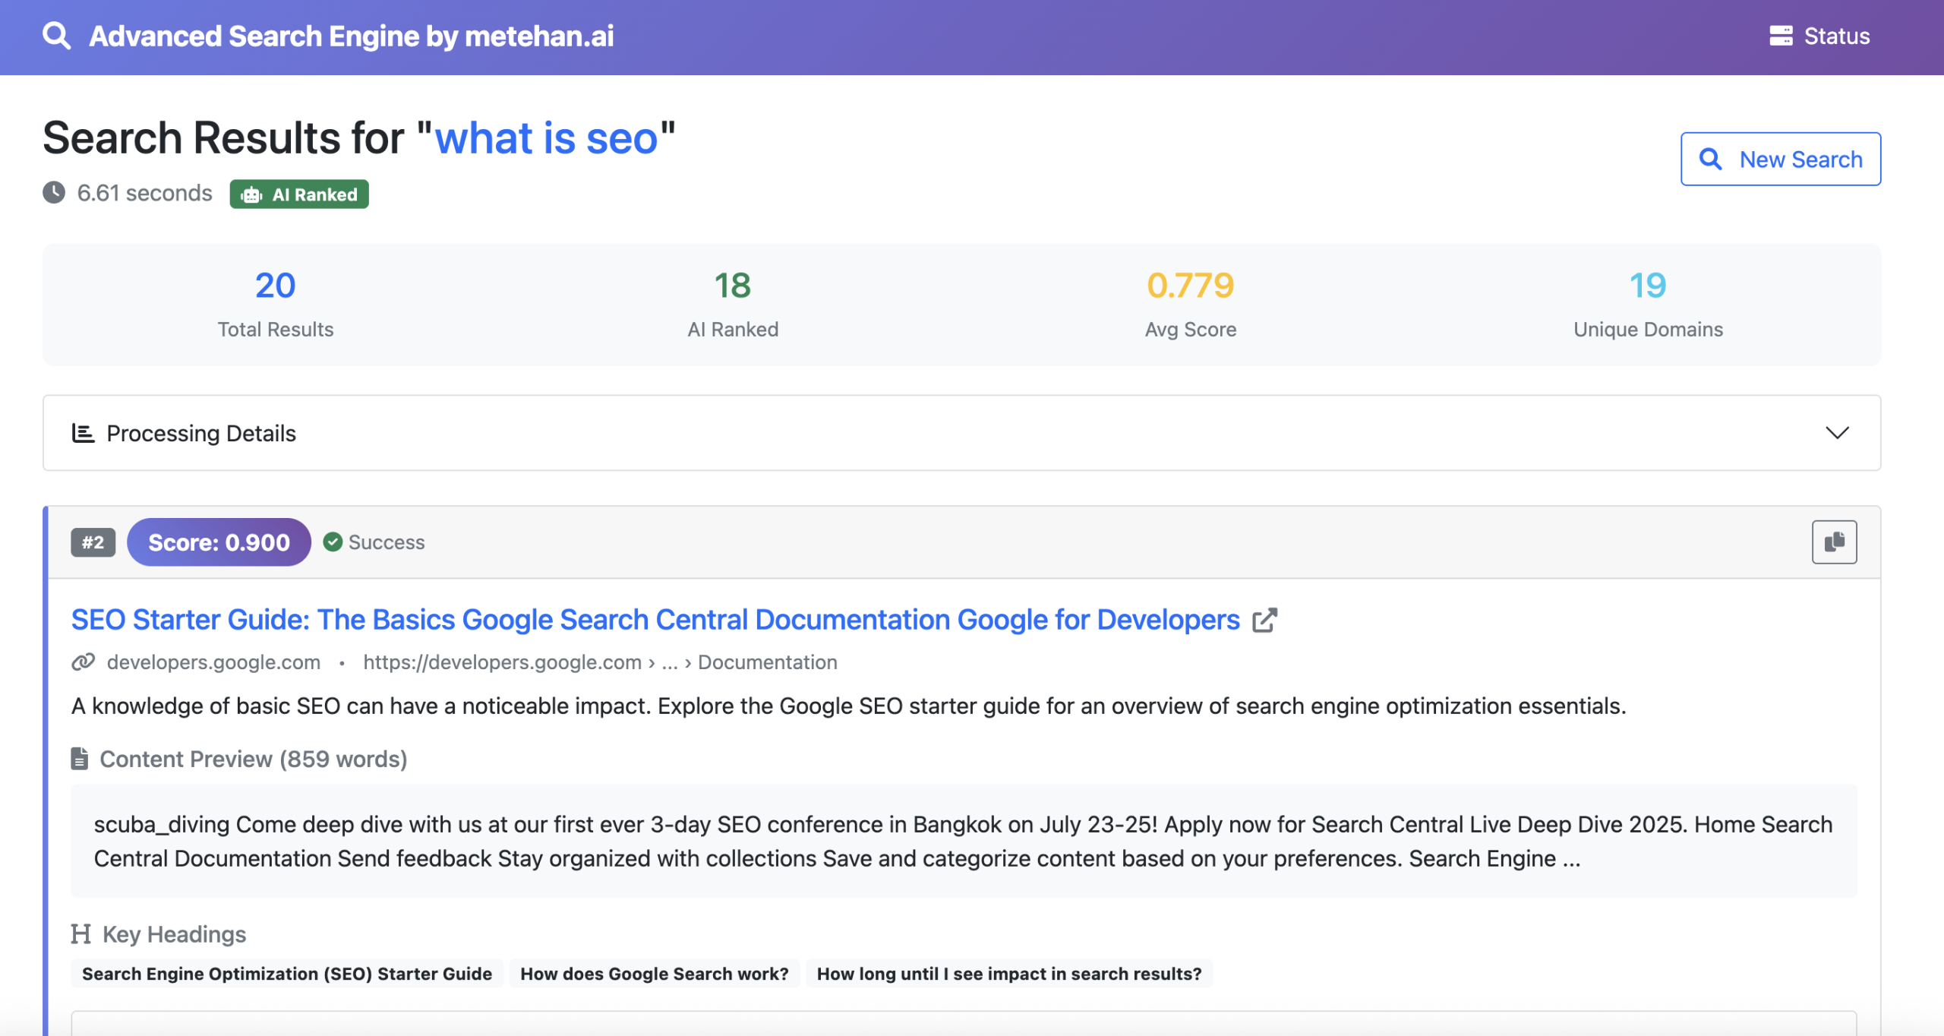Start a New Search

[1781, 159]
